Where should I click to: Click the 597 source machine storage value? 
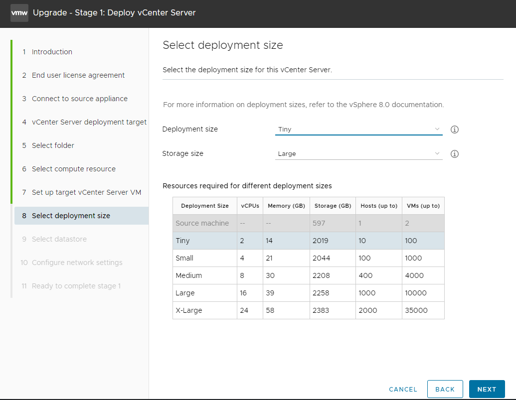(x=319, y=223)
